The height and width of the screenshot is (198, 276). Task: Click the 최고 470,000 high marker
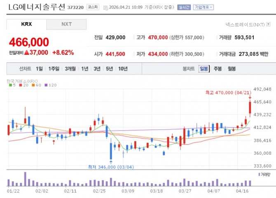click(x=228, y=93)
